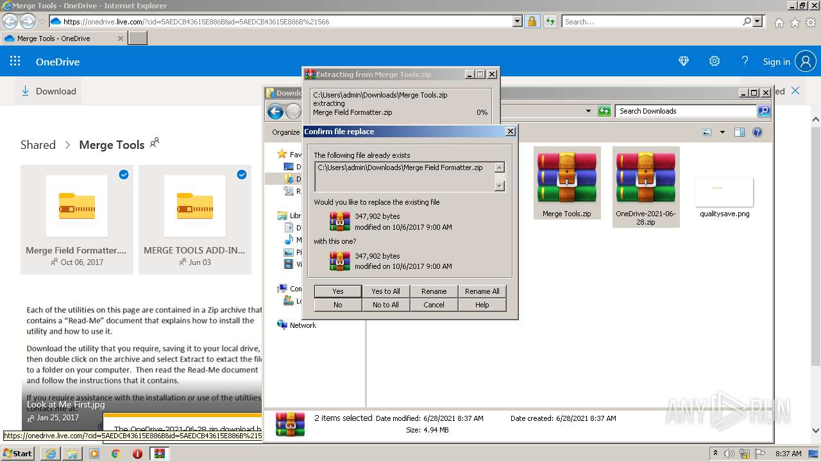Open a new IE tab

138,38
